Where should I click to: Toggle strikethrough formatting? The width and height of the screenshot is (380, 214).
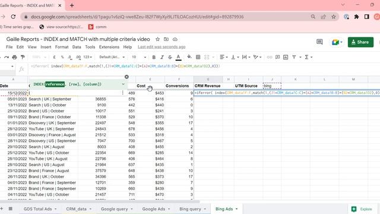pyautogui.click(x=170, y=57)
